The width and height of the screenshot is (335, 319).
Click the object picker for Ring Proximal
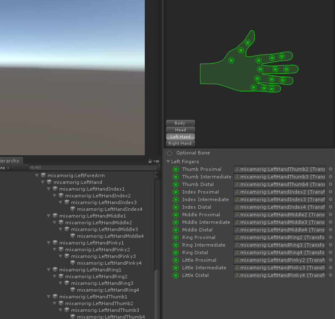[x=330, y=237]
